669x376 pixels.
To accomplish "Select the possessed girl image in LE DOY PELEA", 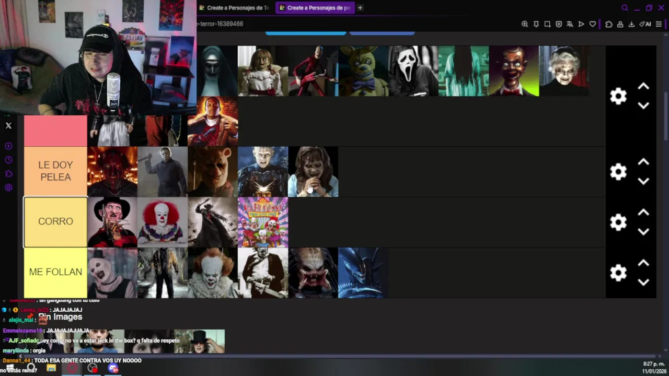I will [x=313, y=172].
